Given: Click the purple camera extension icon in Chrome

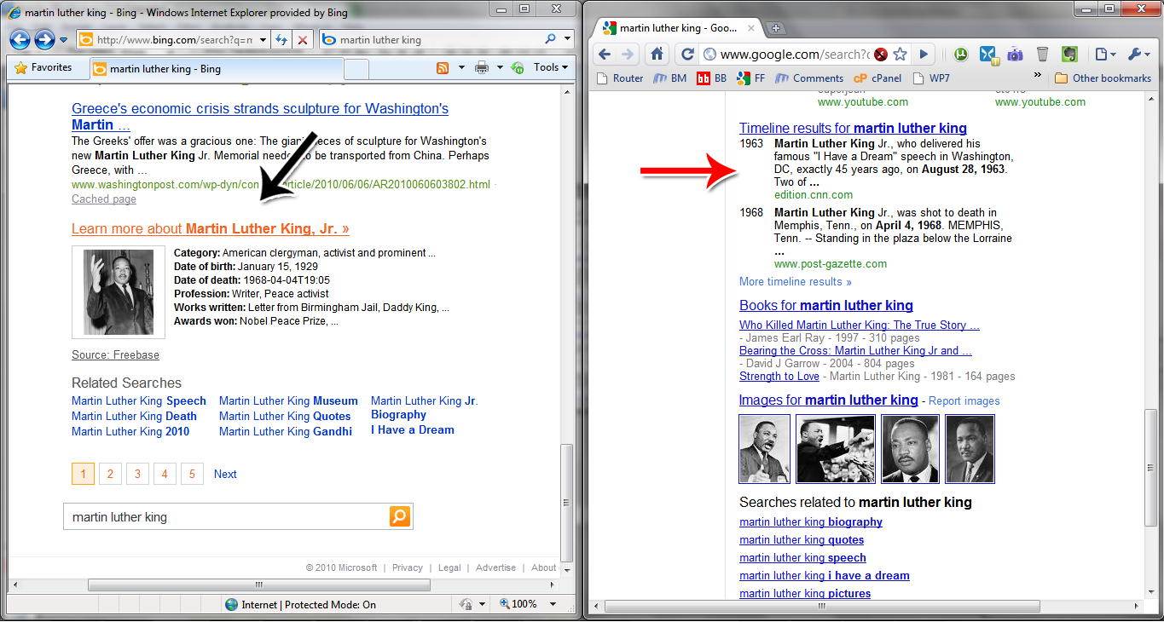Looking at the screenshot, I should [1015, 55].
